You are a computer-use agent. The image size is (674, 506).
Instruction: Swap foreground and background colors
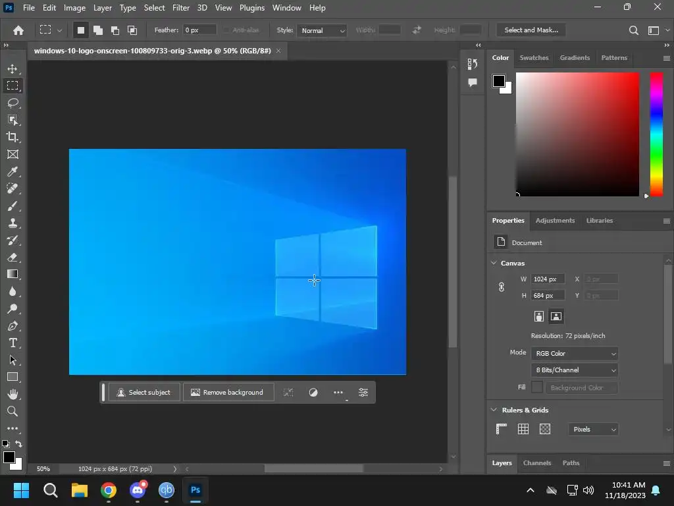18,443
